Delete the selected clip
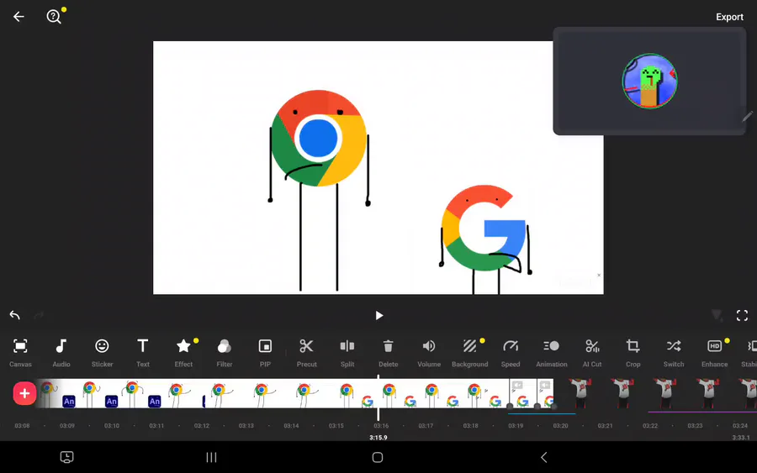Viewport: 757px width, 473px height. [x=388, y=353]
